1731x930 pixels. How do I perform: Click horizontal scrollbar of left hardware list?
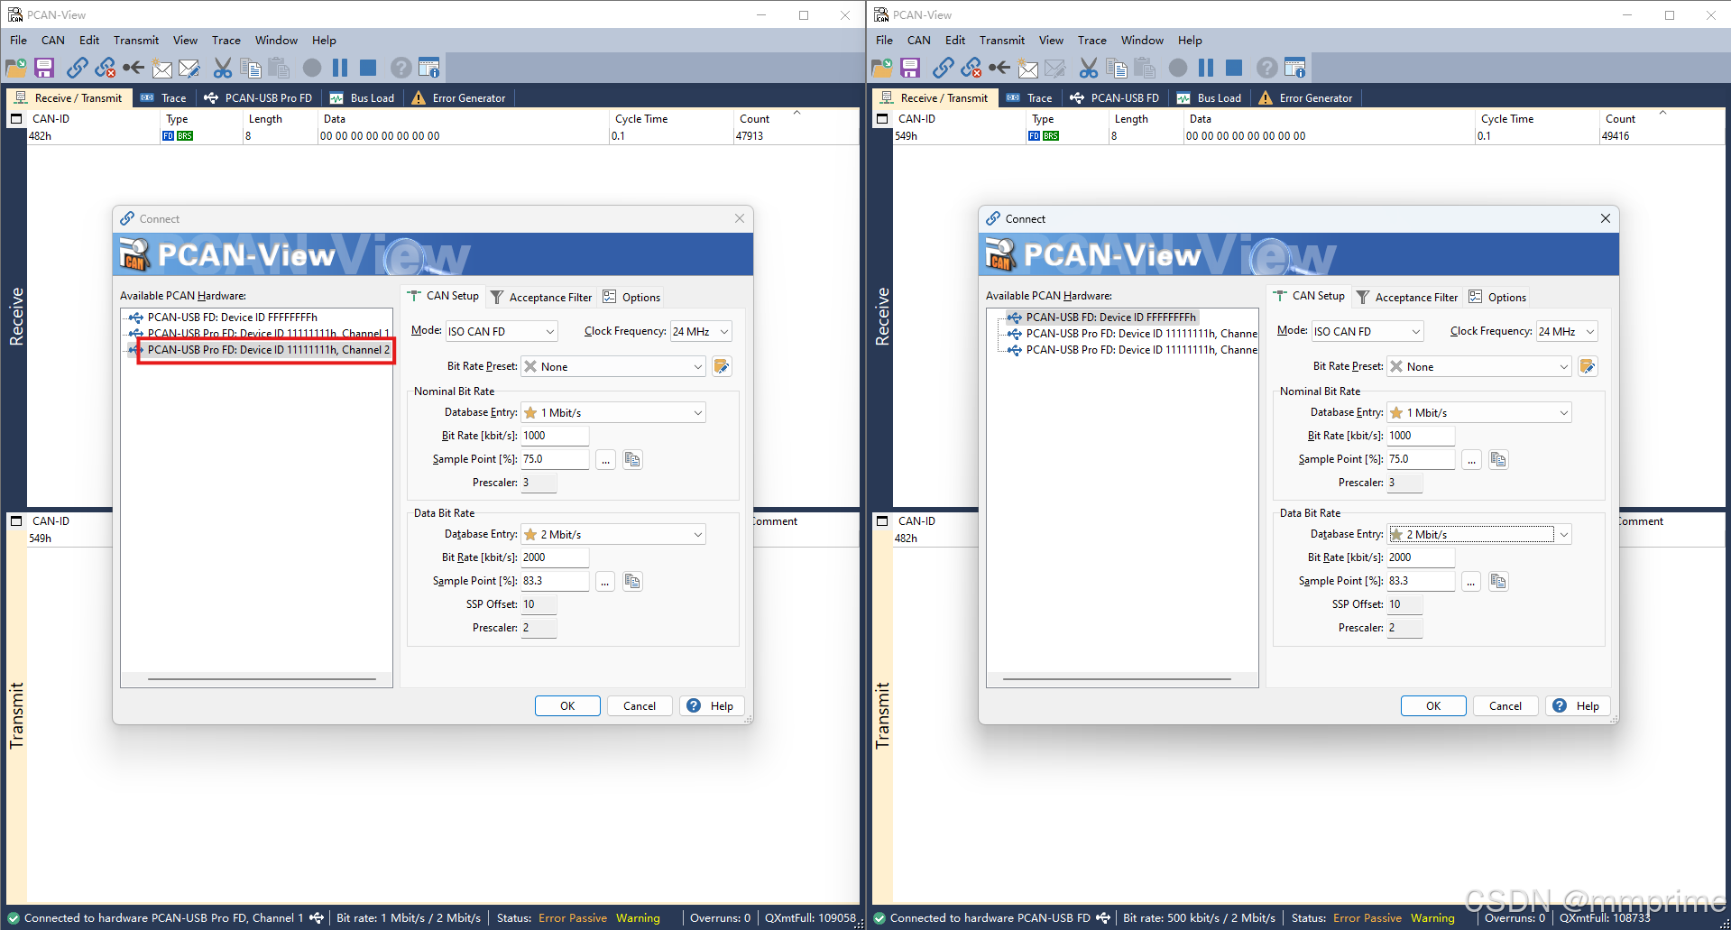click(x=262, y=679)
